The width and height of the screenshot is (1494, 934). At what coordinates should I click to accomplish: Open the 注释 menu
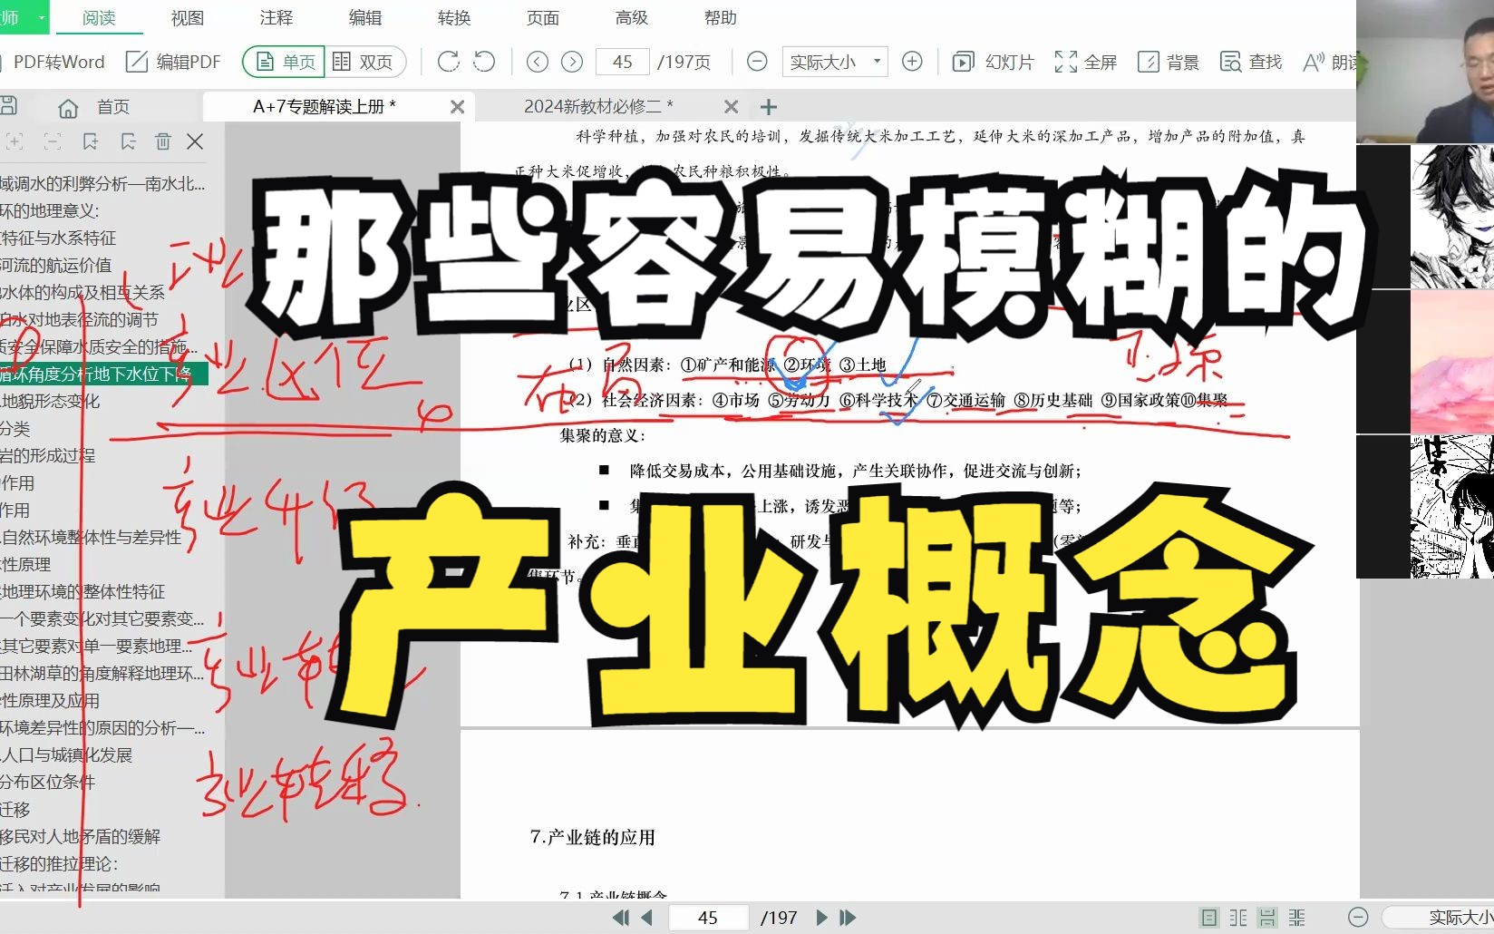click(x=276, y=17)
